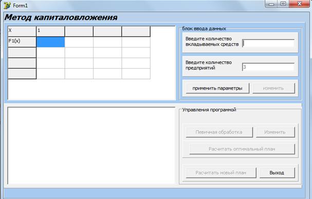Click the 'Выход' button
312x199 pixels.
tap(277, 173)
